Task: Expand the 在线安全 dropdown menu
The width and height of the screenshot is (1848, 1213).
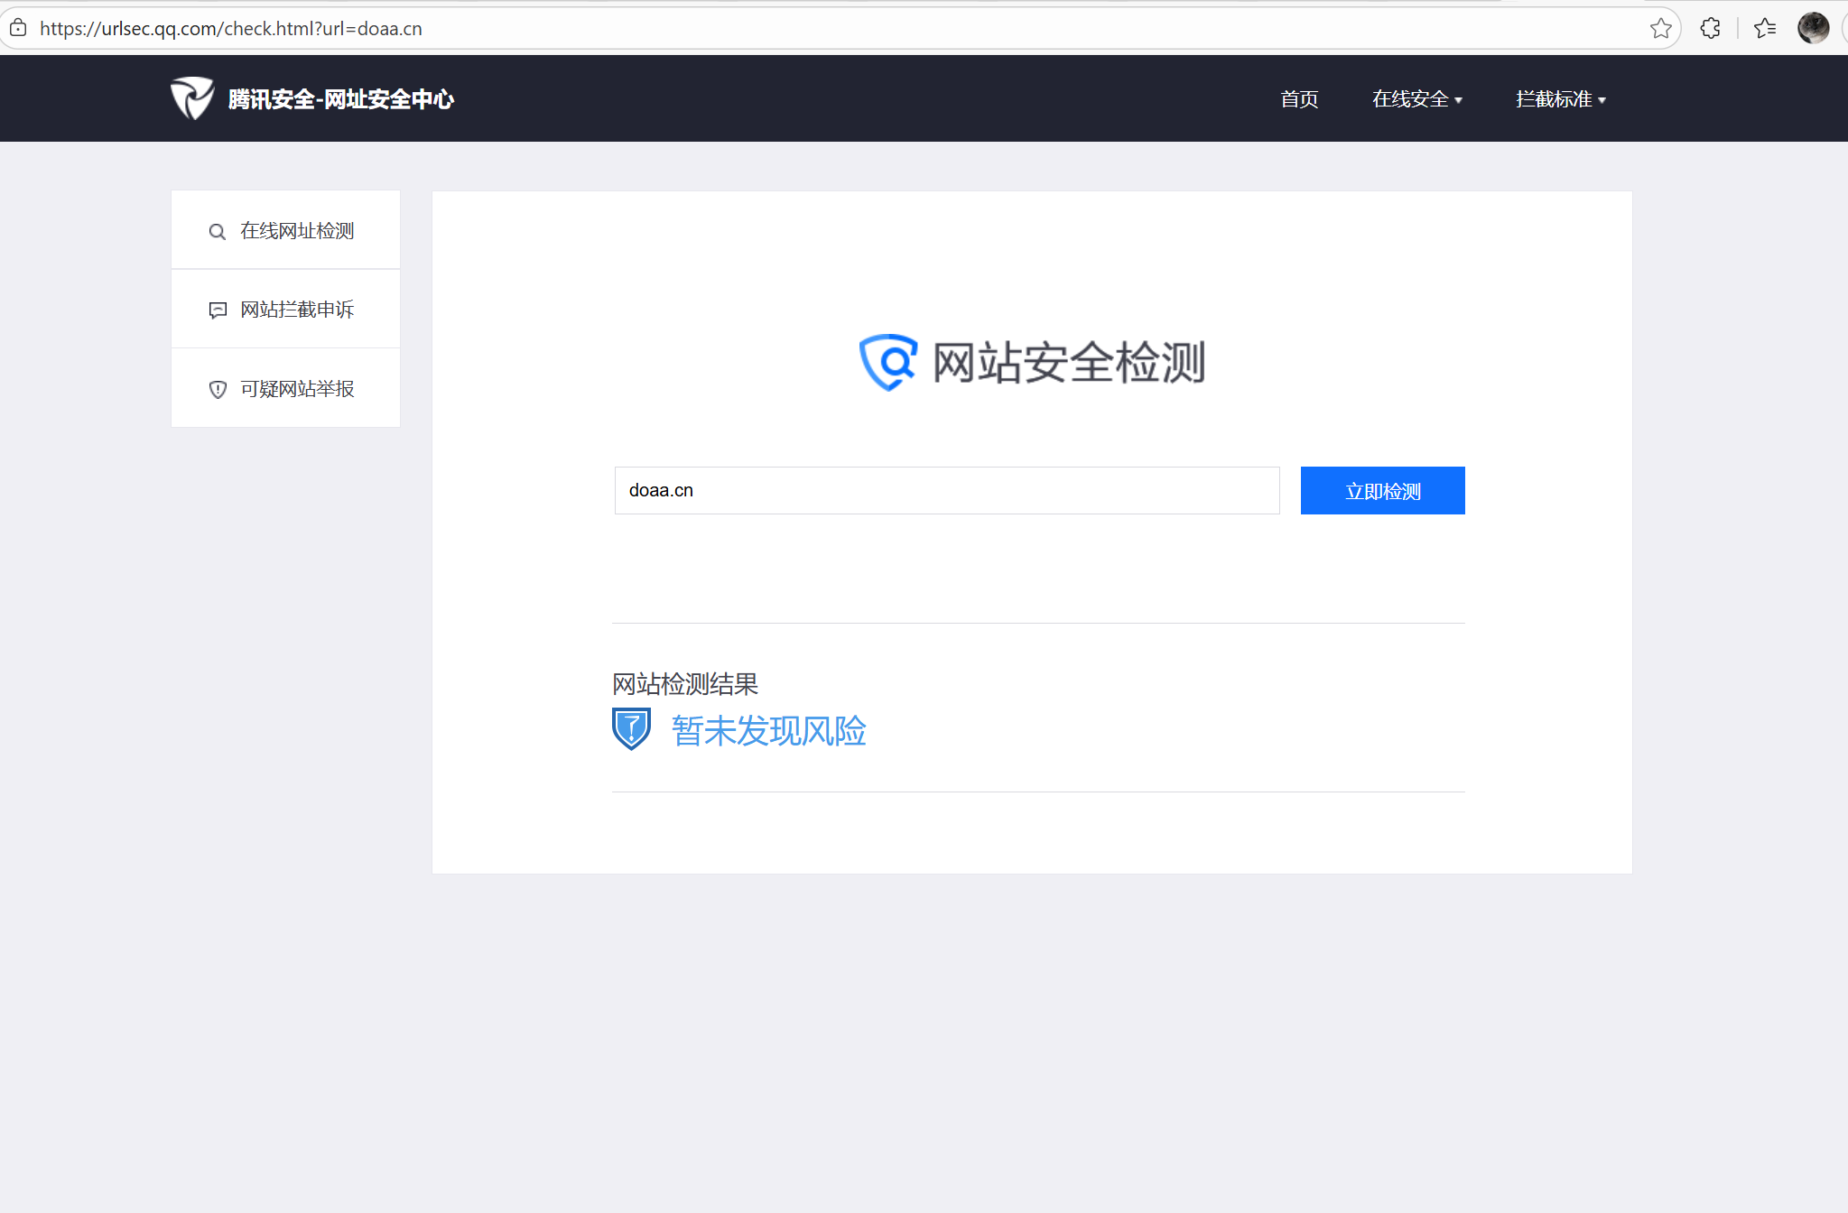Action: [1416, 99]
